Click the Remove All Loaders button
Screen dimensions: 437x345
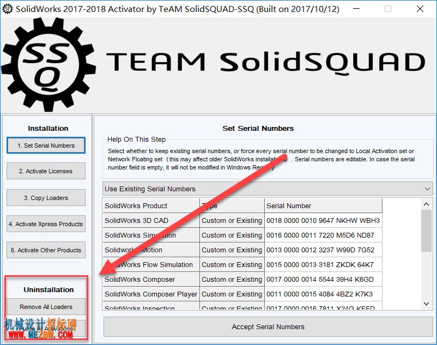point(46,306)
